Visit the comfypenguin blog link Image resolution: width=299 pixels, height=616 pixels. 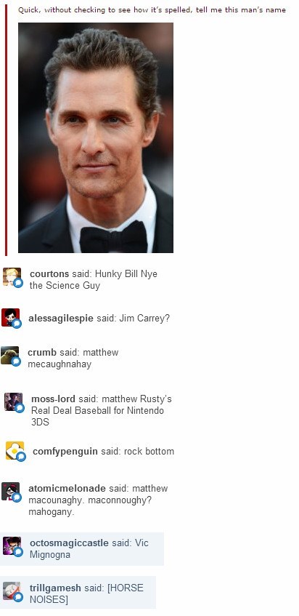pyautogui.click(x=65, y=452)
